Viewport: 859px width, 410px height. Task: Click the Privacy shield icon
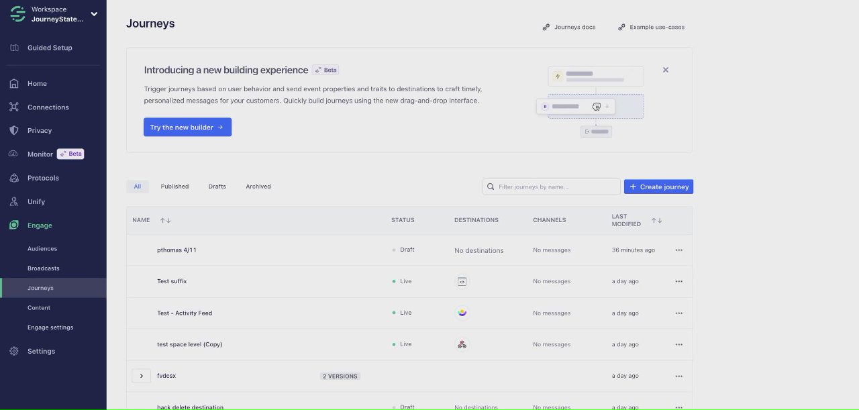tap(13, 131)
